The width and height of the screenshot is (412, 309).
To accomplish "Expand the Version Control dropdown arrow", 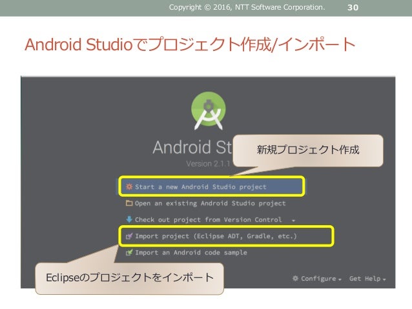I will pos(293,221).
